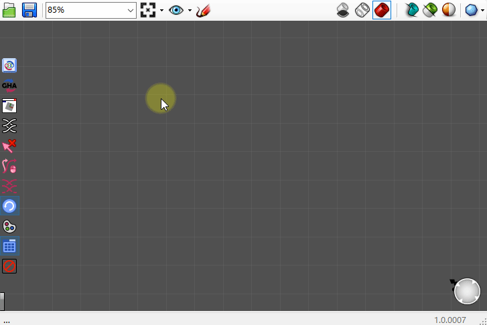Click the pink cursor with red X icon

(x=9, y=146)
